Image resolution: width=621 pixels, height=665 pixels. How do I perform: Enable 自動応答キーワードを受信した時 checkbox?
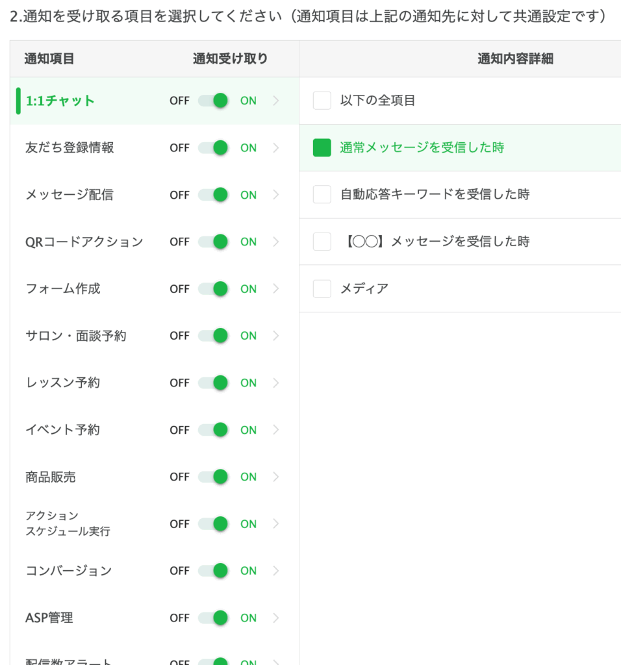coord(322,194)
